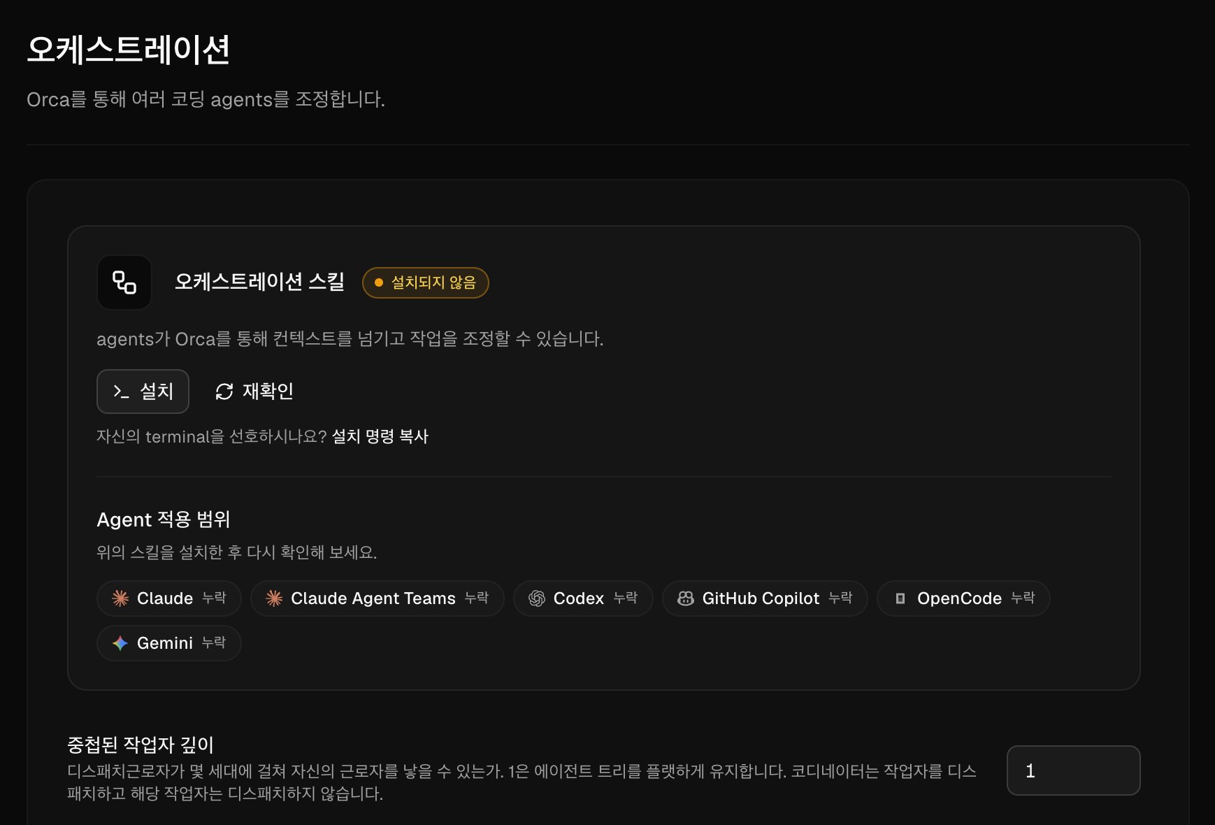Screen dimensions: 1215x825
Task: Click the Claude Agent Teams starburst icon
Action: [274, 598]
